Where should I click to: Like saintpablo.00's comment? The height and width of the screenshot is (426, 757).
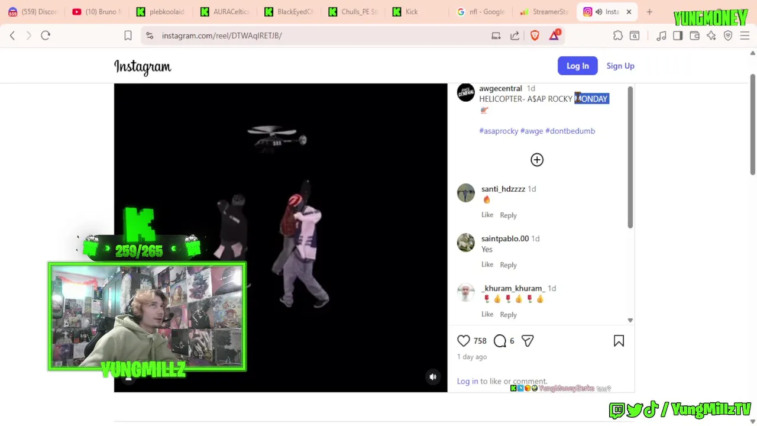pyautogui.click(x=487, y=264)
